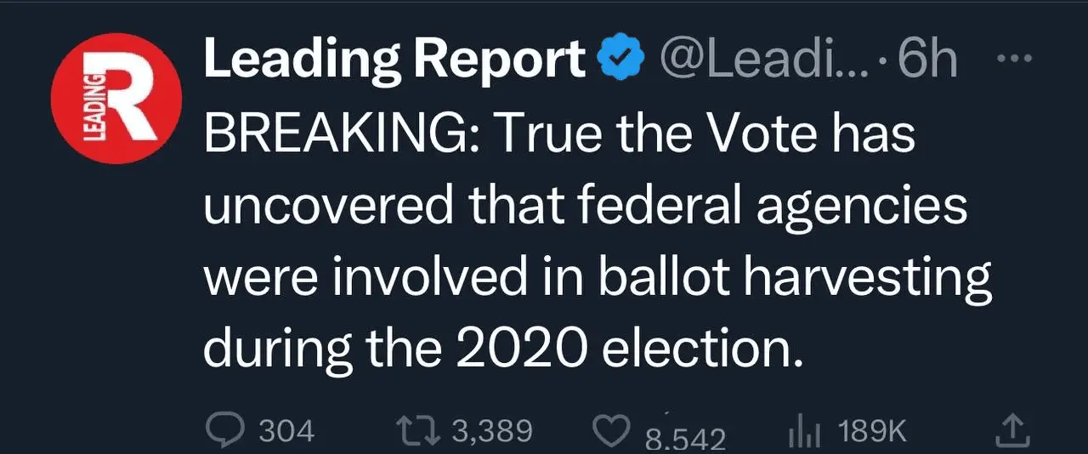Click the 304 replies count
This screenshot has width=1088, height=454.
286,432
